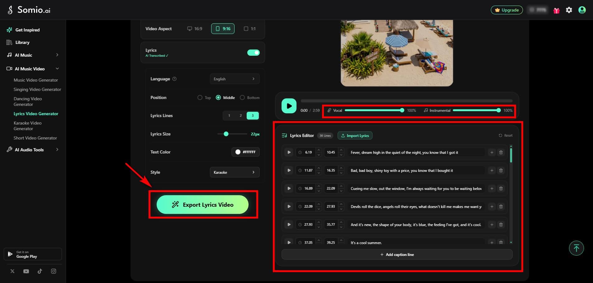593x283 pixels.
Task: Open the Style dropdown set to Karaoke
Action: click(x=235, y=172)
